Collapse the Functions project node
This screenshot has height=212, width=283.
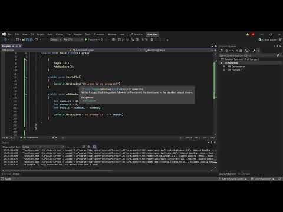222,63
